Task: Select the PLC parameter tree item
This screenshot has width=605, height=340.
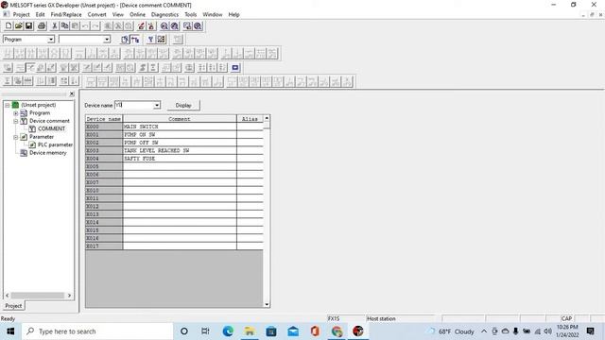Action: 55,144
